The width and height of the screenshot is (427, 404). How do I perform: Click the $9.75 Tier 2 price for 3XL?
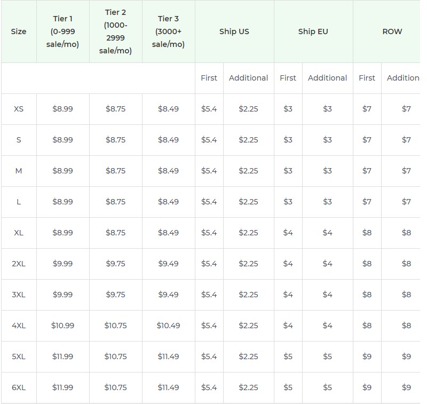pos(115,295)
